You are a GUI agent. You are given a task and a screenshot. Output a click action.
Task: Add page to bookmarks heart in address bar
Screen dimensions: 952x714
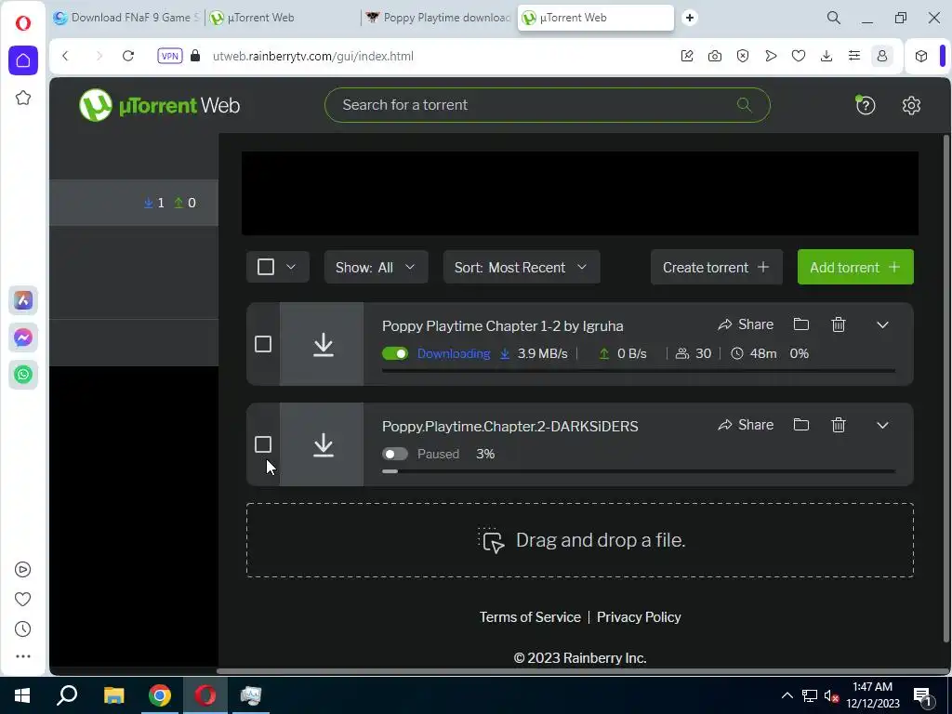[799, 56]
